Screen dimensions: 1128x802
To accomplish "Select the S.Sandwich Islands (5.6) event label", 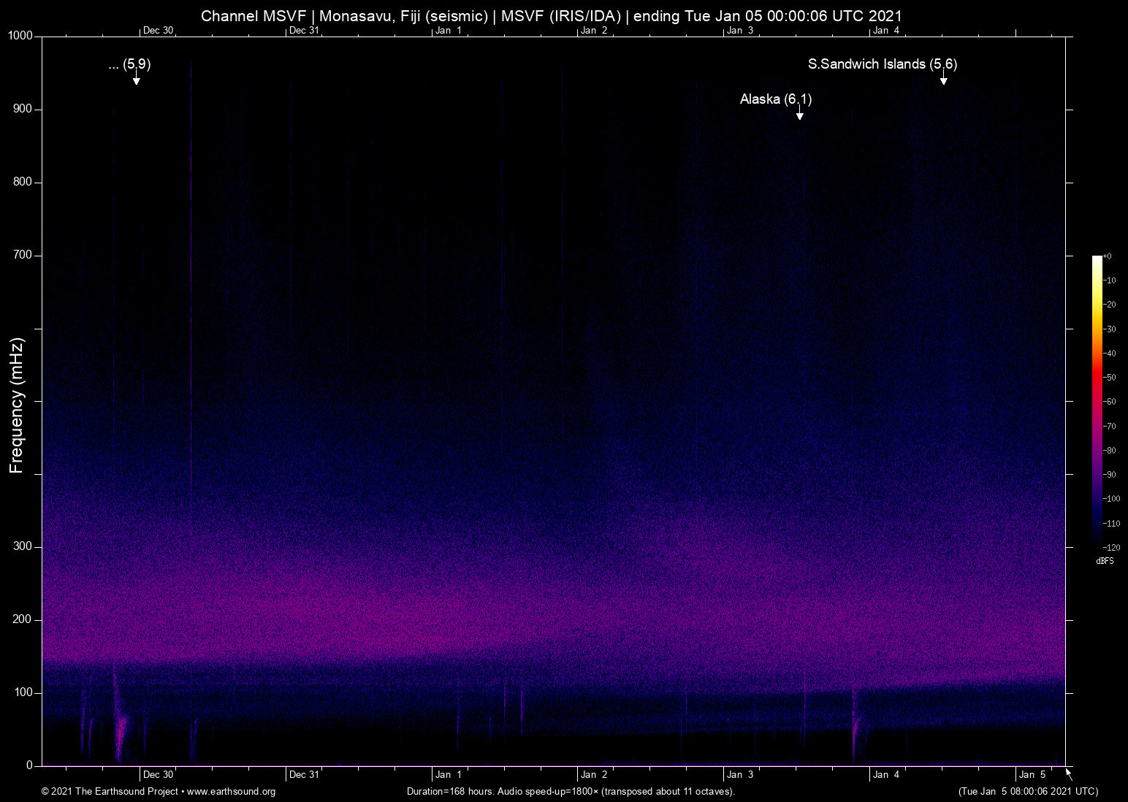I will (x=883, y=64).
